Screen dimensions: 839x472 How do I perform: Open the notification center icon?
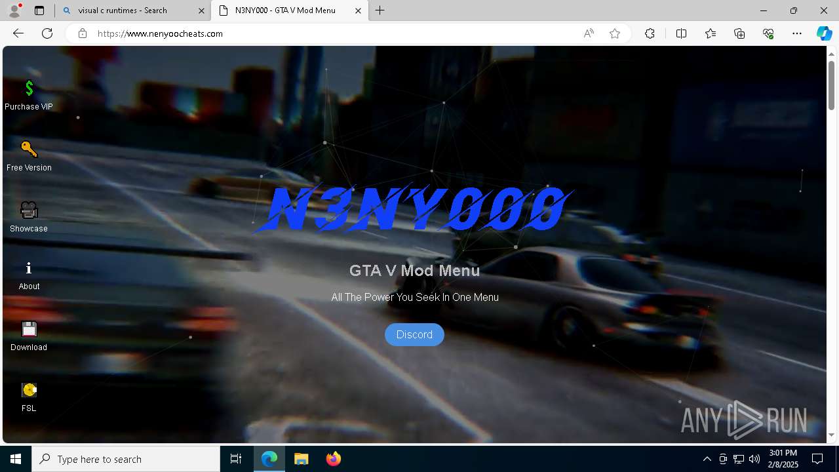pyautogui.click(x=817, y=459)
